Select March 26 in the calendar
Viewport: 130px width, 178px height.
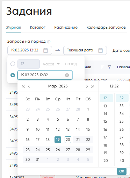pyautogui.click(x=58, y=150)
